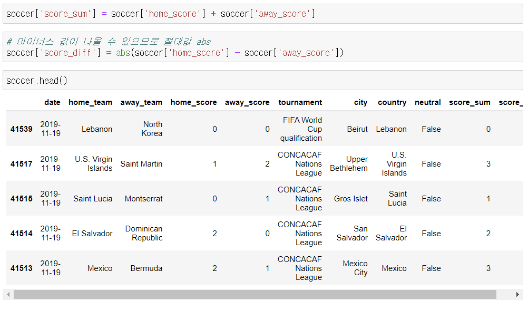The image size is (528, 310).
Task: Click row index 41539
Action: (x=21, y=129)
